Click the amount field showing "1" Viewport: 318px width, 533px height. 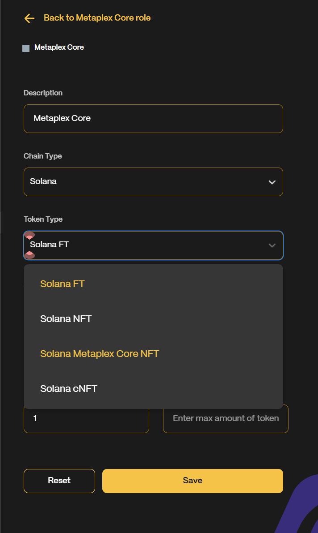pos(86,418)
